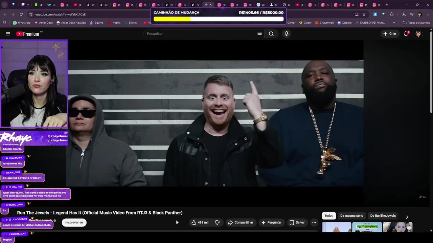Open Crunchyroll bookmark
Viewport: 433px width, 243px height.
point(324,23)
